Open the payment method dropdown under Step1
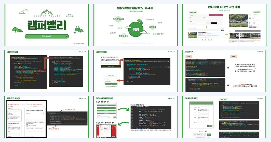The width and height of the screenshot is (271, 142). (103, 117)
